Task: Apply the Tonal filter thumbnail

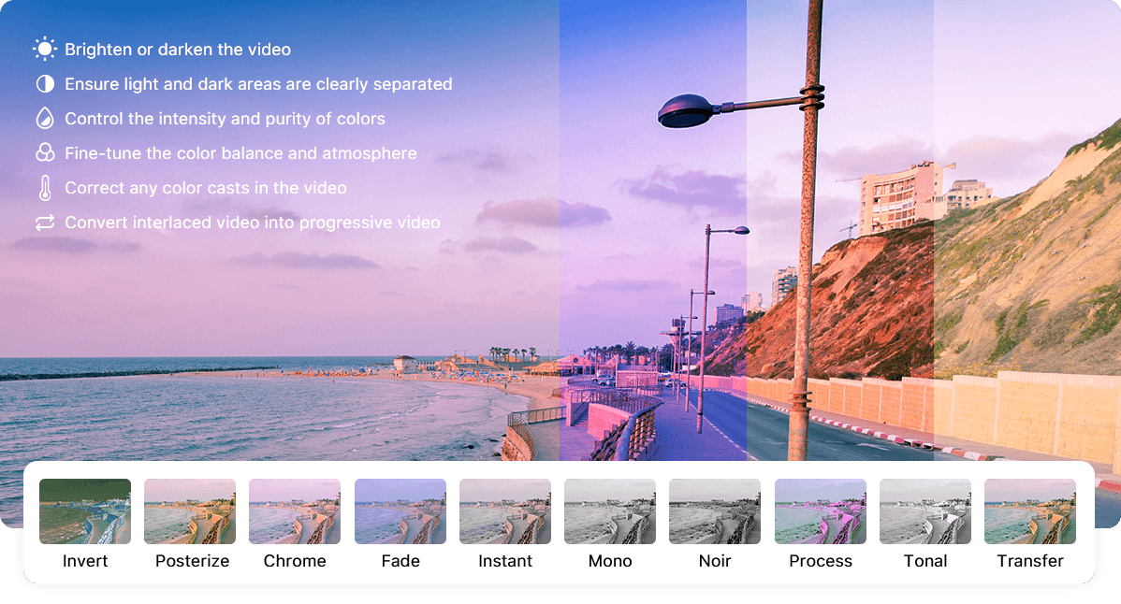Action: pos(925,511)
